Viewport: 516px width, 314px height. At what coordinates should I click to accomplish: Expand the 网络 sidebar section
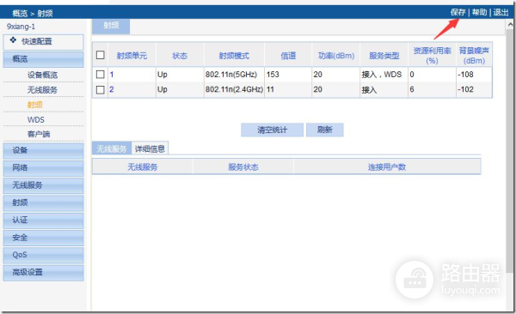click(x=43, y=168)
